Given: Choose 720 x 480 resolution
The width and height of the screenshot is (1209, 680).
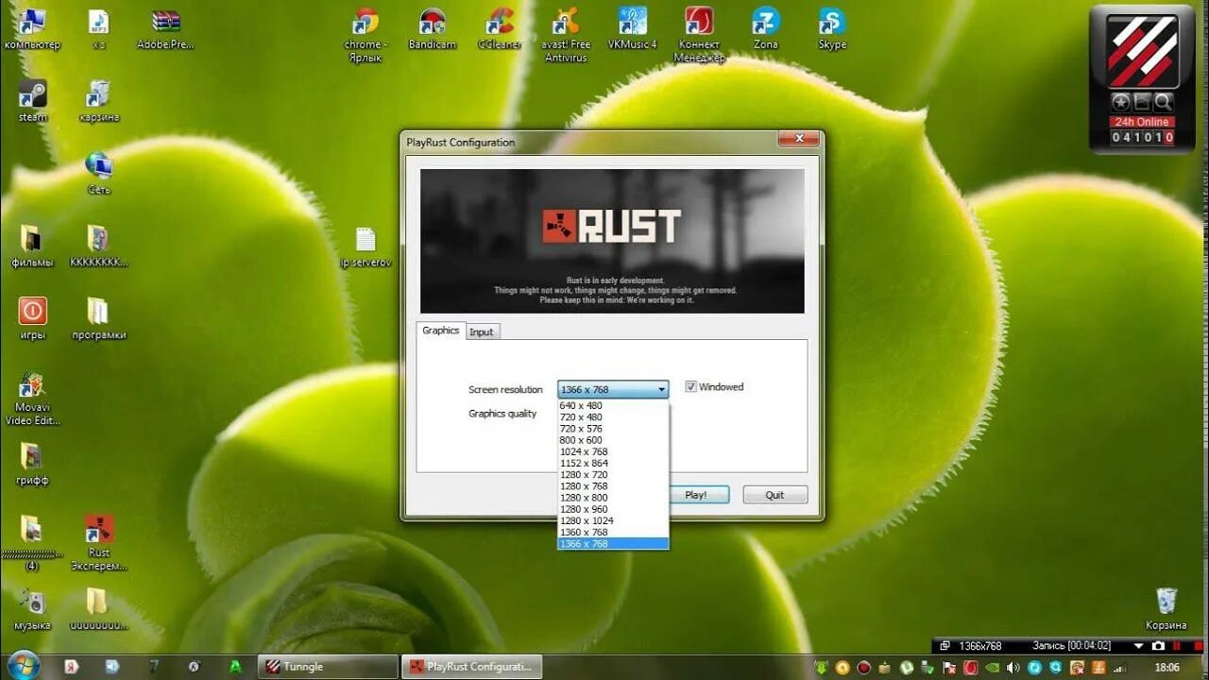Looking at the screenshot, I should pyautogui.click(x=613, y=417).
